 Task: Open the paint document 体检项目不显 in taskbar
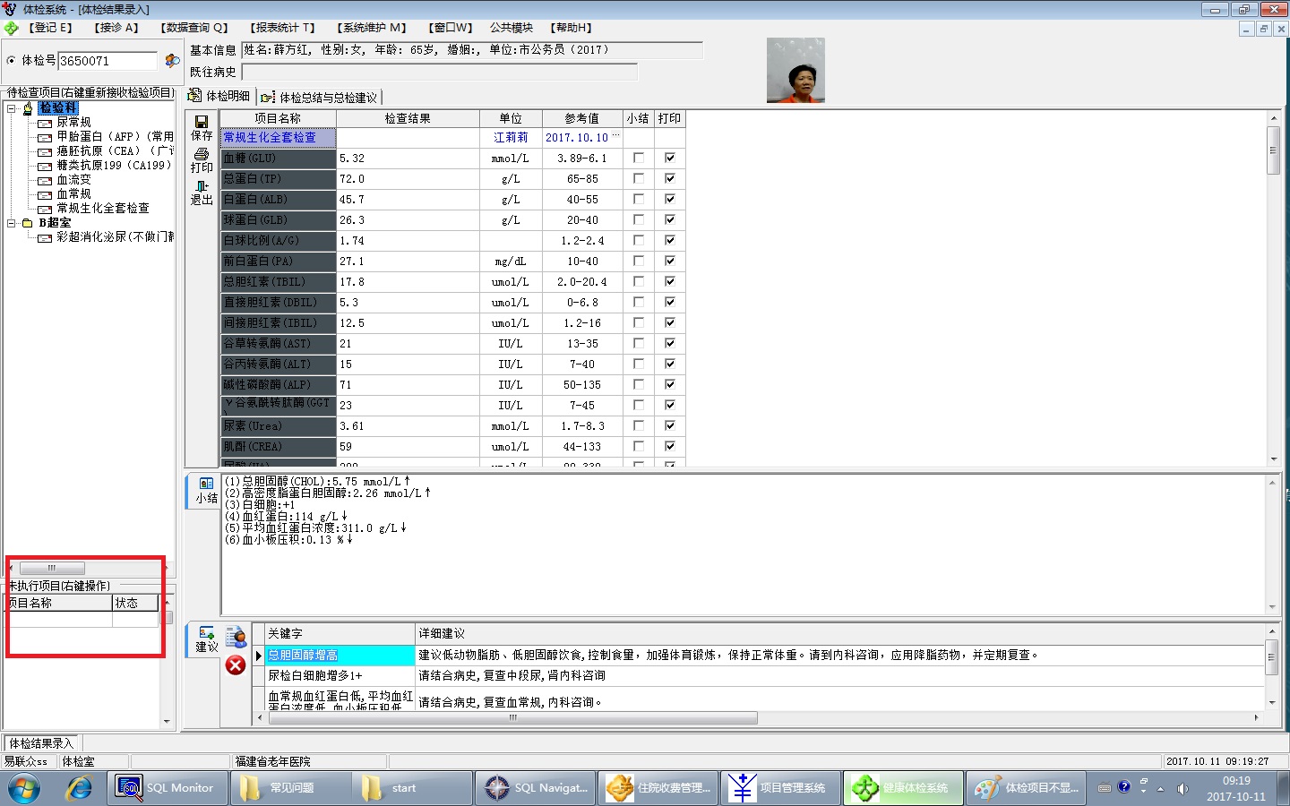(1025, 788)
